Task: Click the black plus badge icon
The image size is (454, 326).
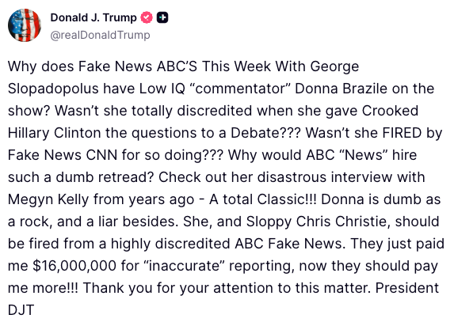Action: [x=162, y=17]
